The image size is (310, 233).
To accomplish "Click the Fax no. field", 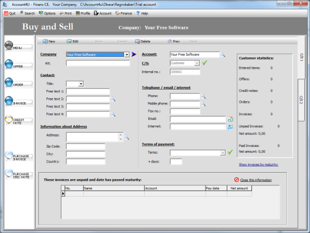I will point(185,111).
